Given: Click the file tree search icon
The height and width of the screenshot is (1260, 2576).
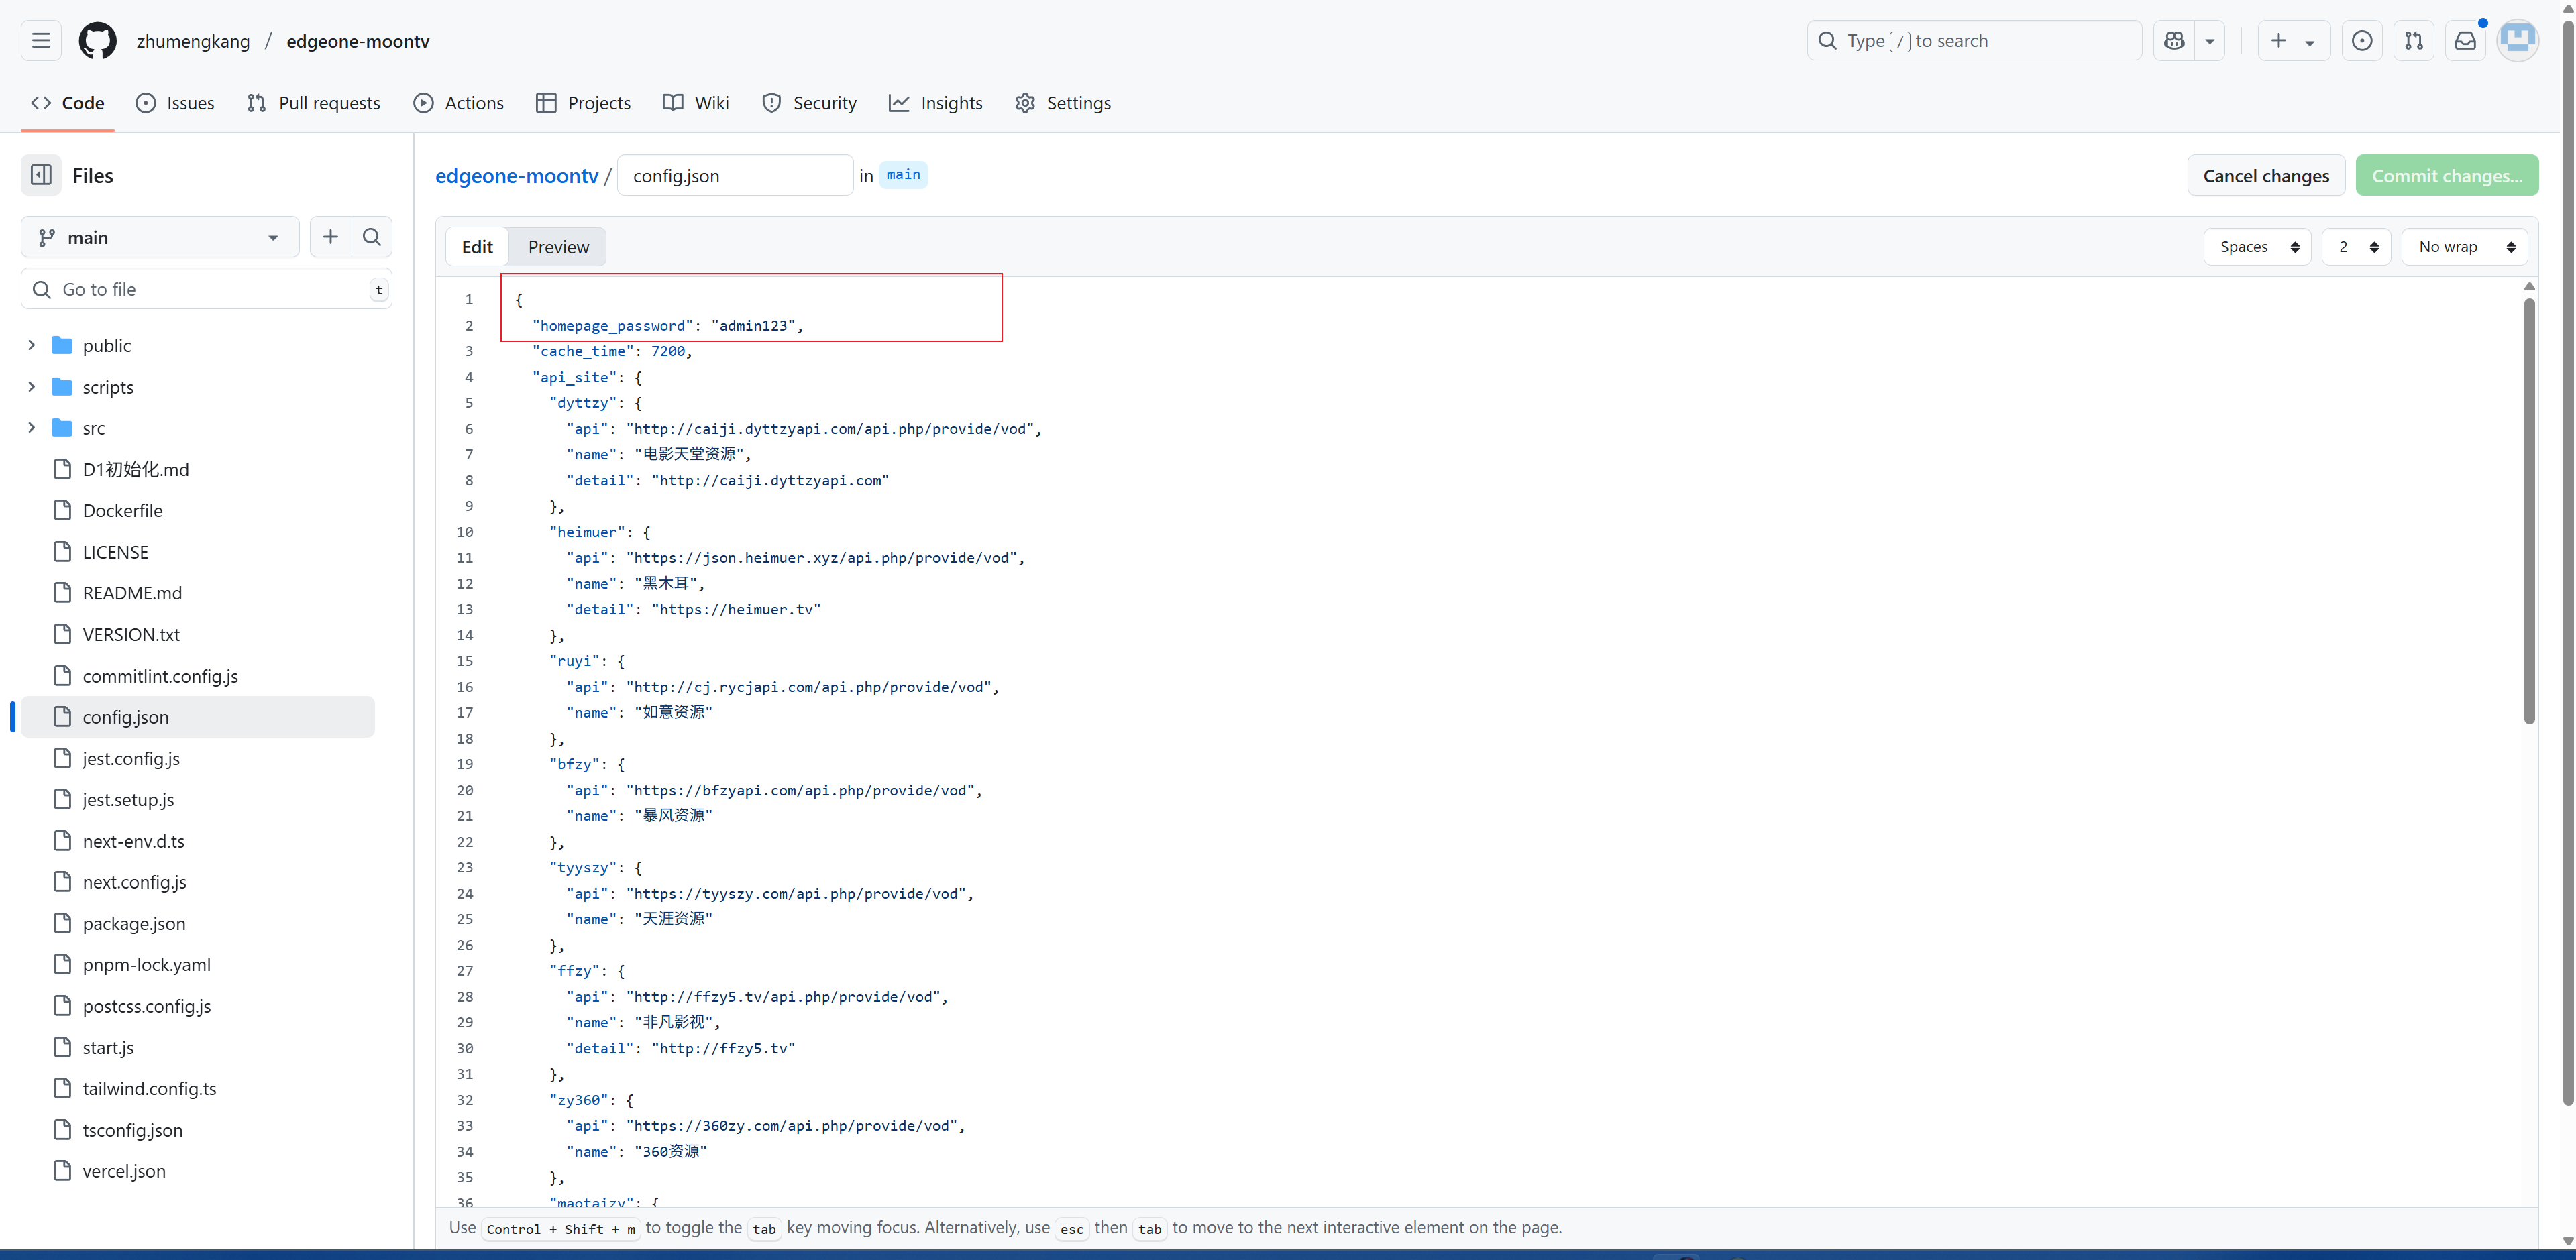Looking at the screenshot, I should (x=372, y=237).
